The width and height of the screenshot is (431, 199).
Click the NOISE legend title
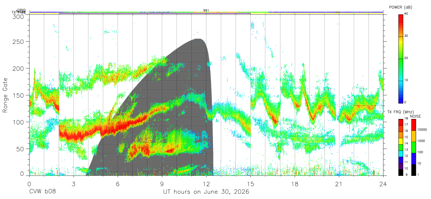415,116
